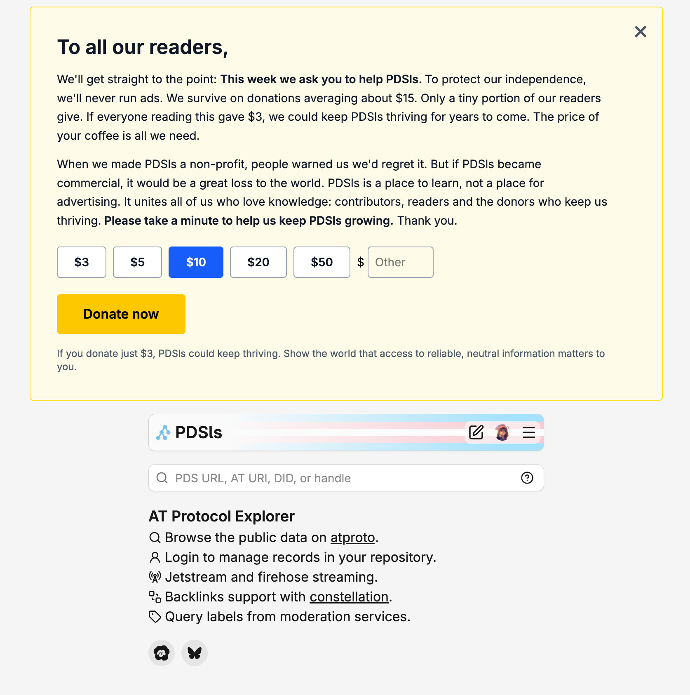Open the PDSls home title link
Screen dimensions: 690x695
(199, 432)
